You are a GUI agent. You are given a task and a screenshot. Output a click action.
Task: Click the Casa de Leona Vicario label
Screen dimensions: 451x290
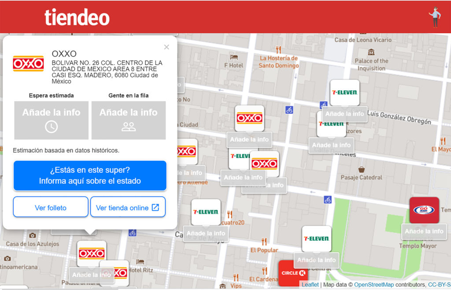click(363, 40)
